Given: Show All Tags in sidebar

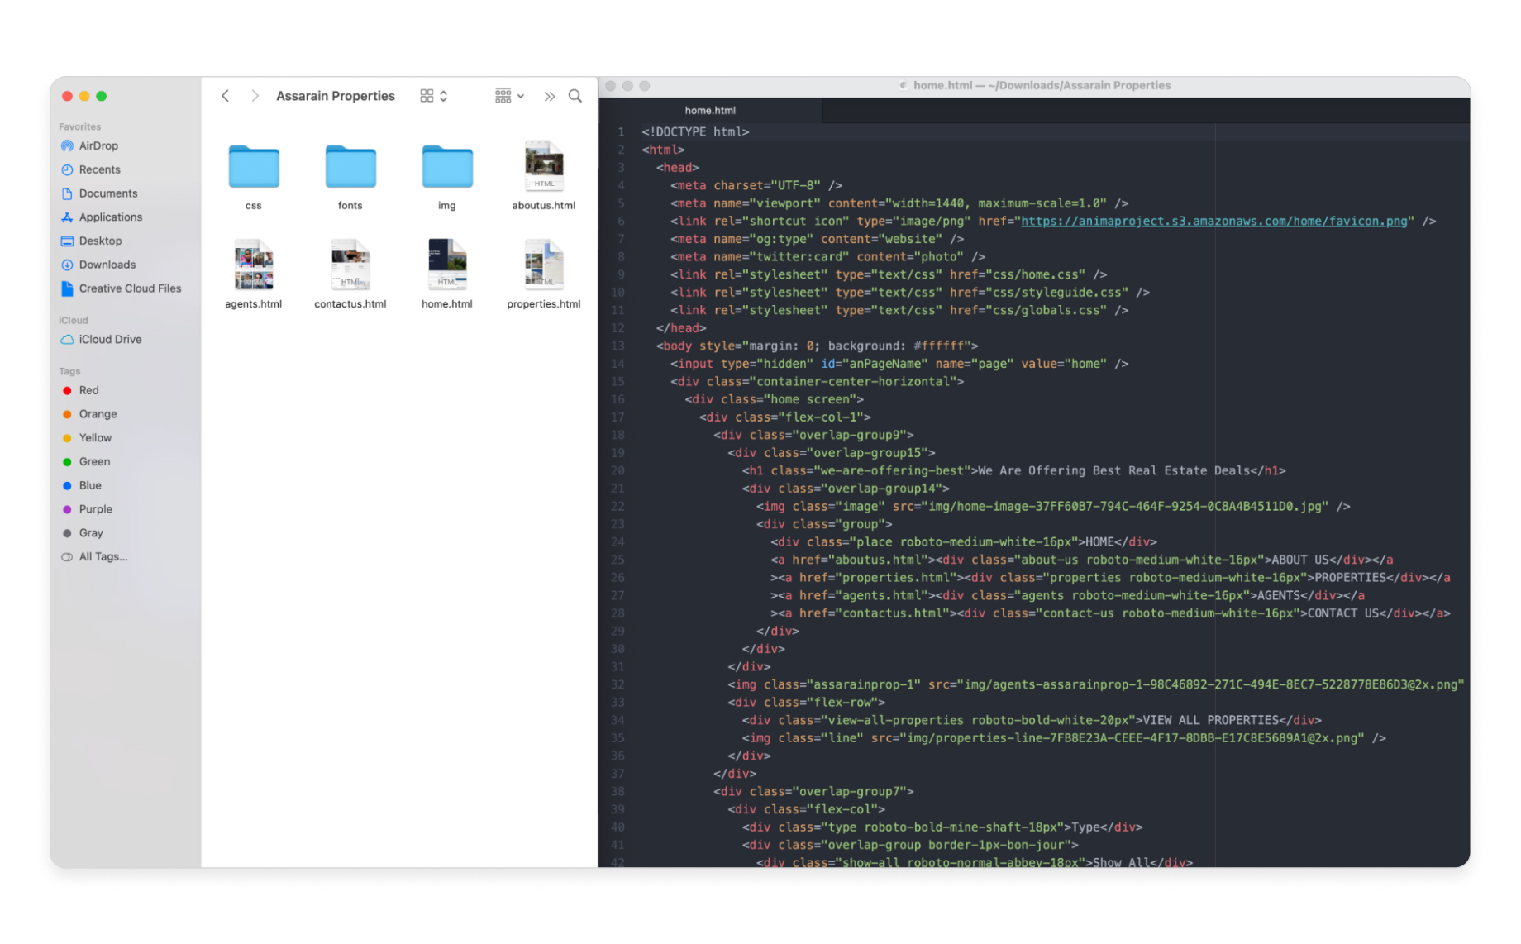Looking at the screenshot, I should (x=103, y=556).
